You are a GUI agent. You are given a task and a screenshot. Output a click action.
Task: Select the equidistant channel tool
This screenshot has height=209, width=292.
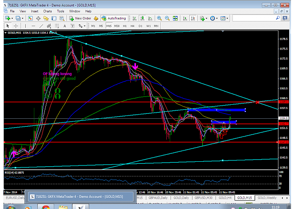(x=49, y=26)
